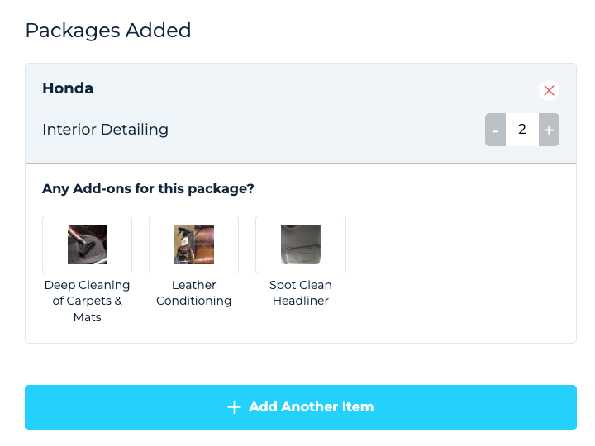Increase Interior Detailing quantity with plus
Image resolution: width=595 pixels, height=446 pixels.
pos(549,130)
